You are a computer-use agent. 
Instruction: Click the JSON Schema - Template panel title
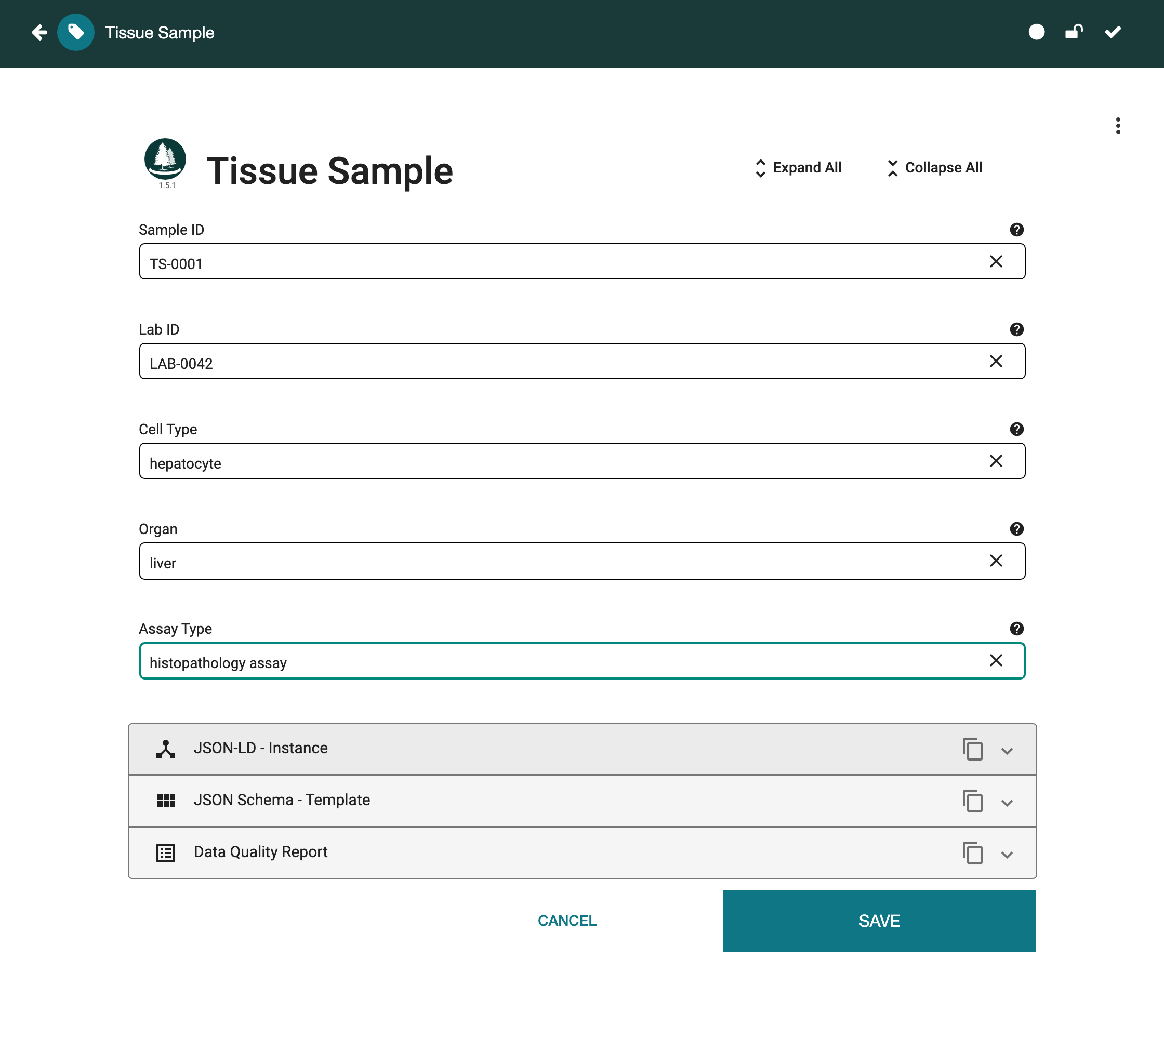(x=282, y=800)
